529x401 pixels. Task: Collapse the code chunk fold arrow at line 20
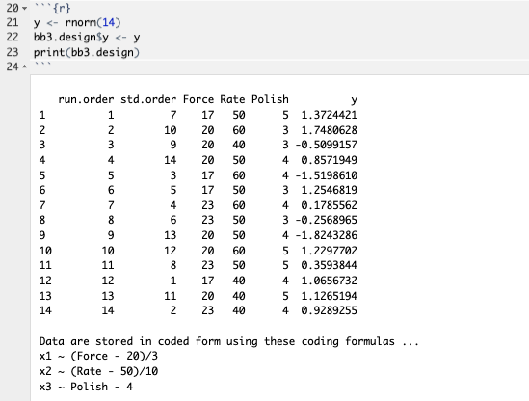click(24, 8)
